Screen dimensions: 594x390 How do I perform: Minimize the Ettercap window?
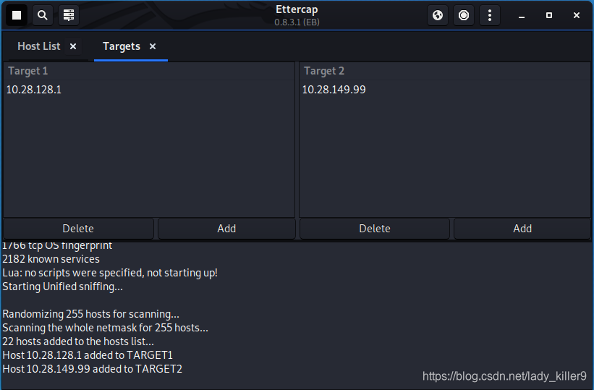[x=522, y=15]
